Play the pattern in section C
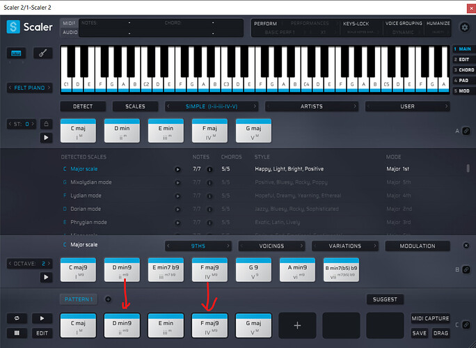The width and height of the screenshot is (476, 348). point(42,318)
